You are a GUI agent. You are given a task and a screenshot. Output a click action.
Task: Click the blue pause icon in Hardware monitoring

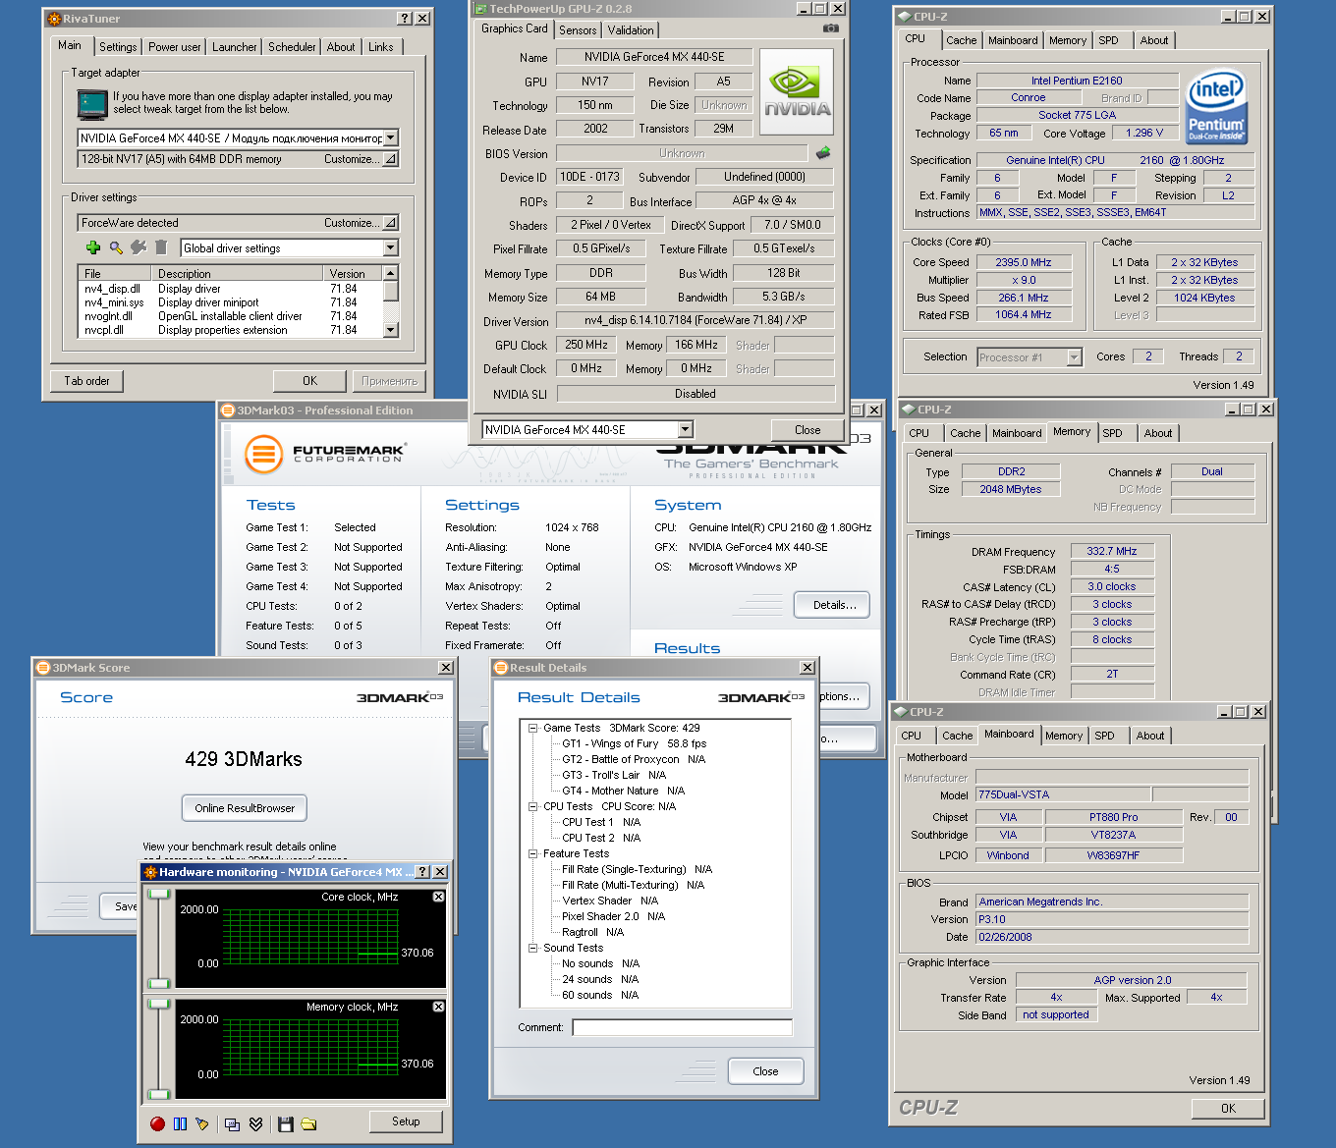pos(180,1123)
